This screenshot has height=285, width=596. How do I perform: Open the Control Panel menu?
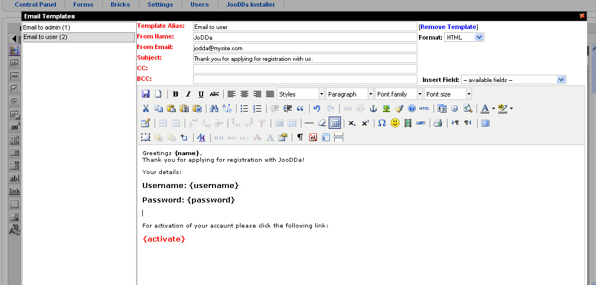pyautogui.click(x=35, y=4)
